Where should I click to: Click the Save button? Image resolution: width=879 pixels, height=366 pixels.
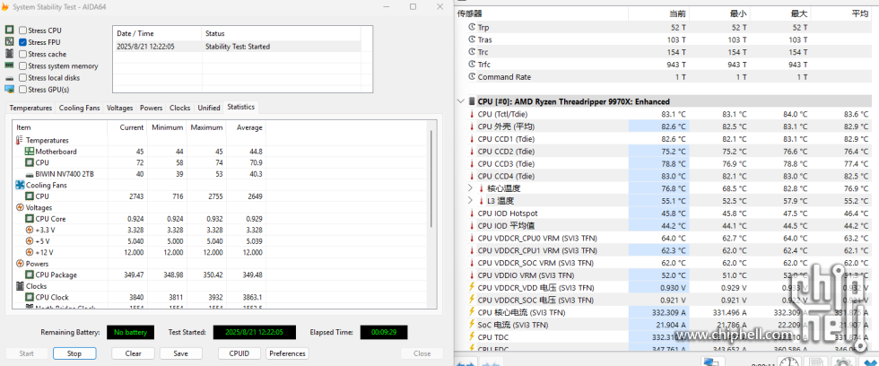point(181,353)
